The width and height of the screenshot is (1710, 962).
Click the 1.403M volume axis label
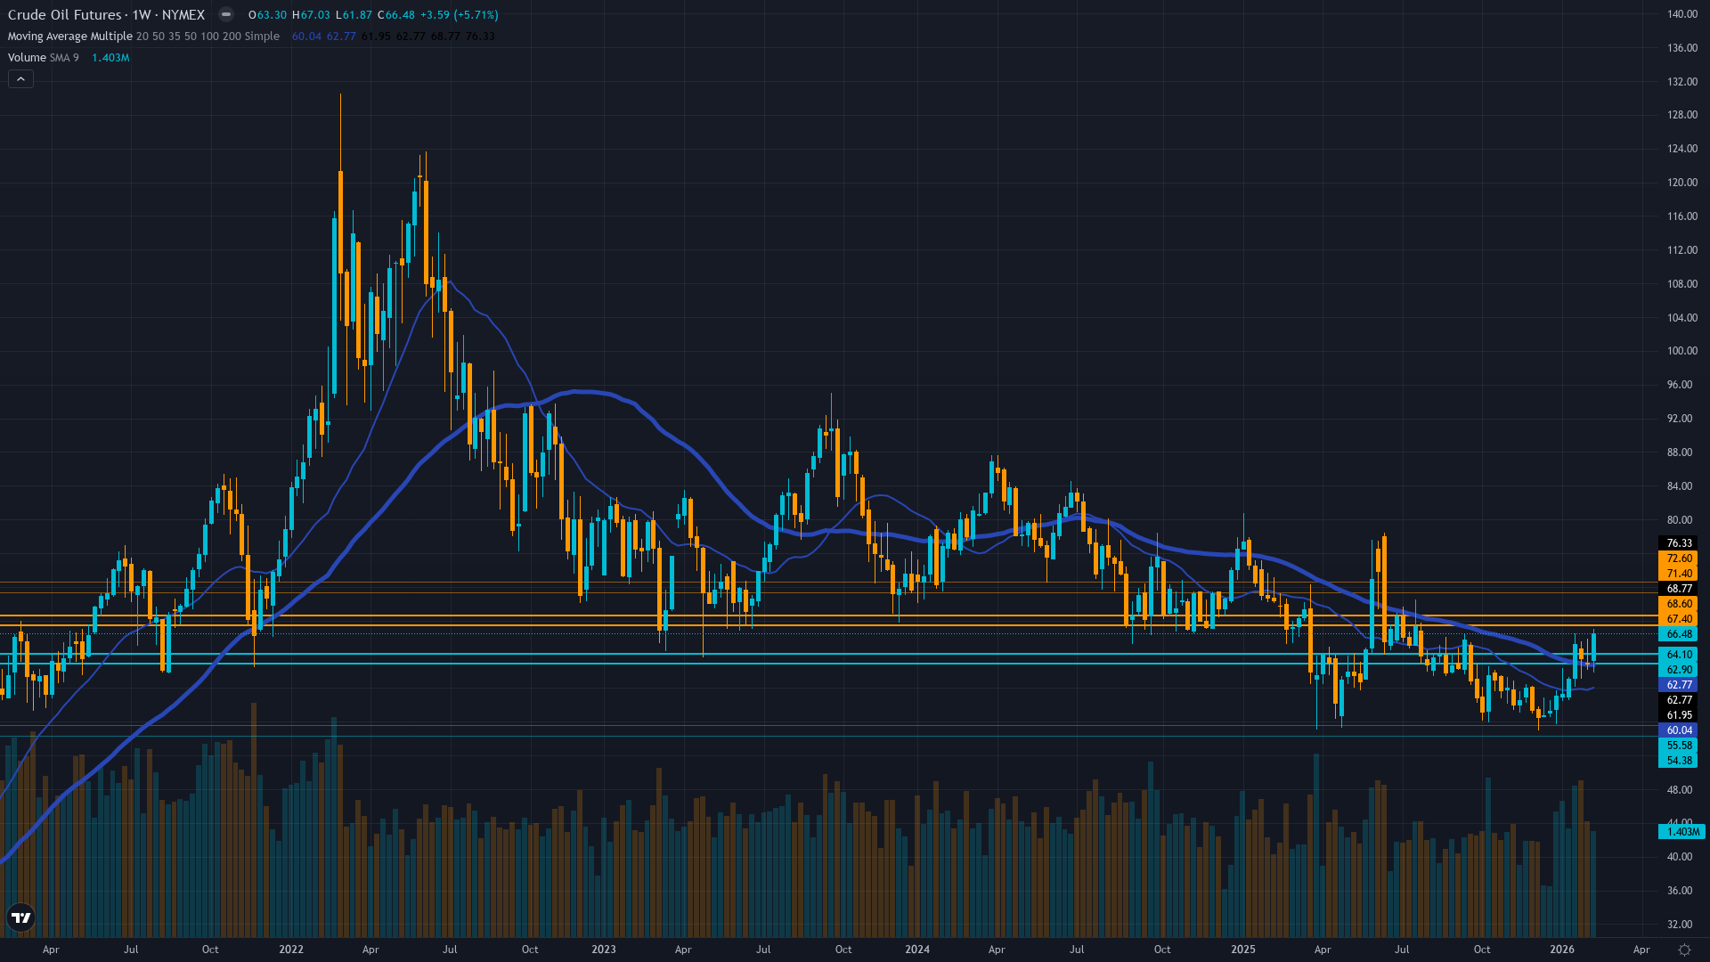(x=1681, y=832)
